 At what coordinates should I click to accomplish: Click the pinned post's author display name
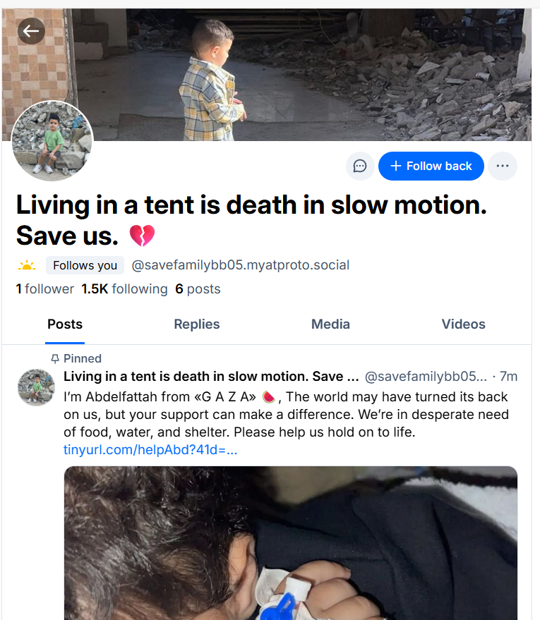[x=212, y=377]
